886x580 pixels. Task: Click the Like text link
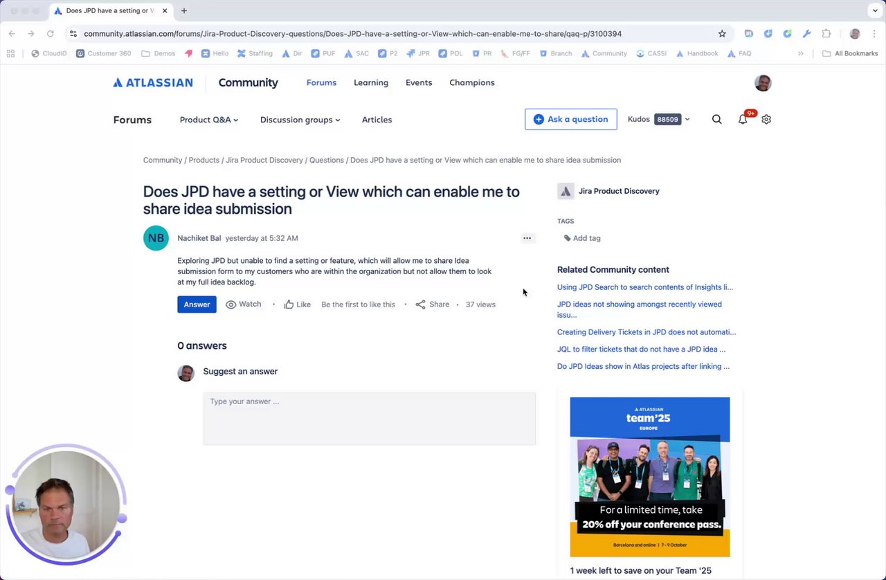pos(303,305)
